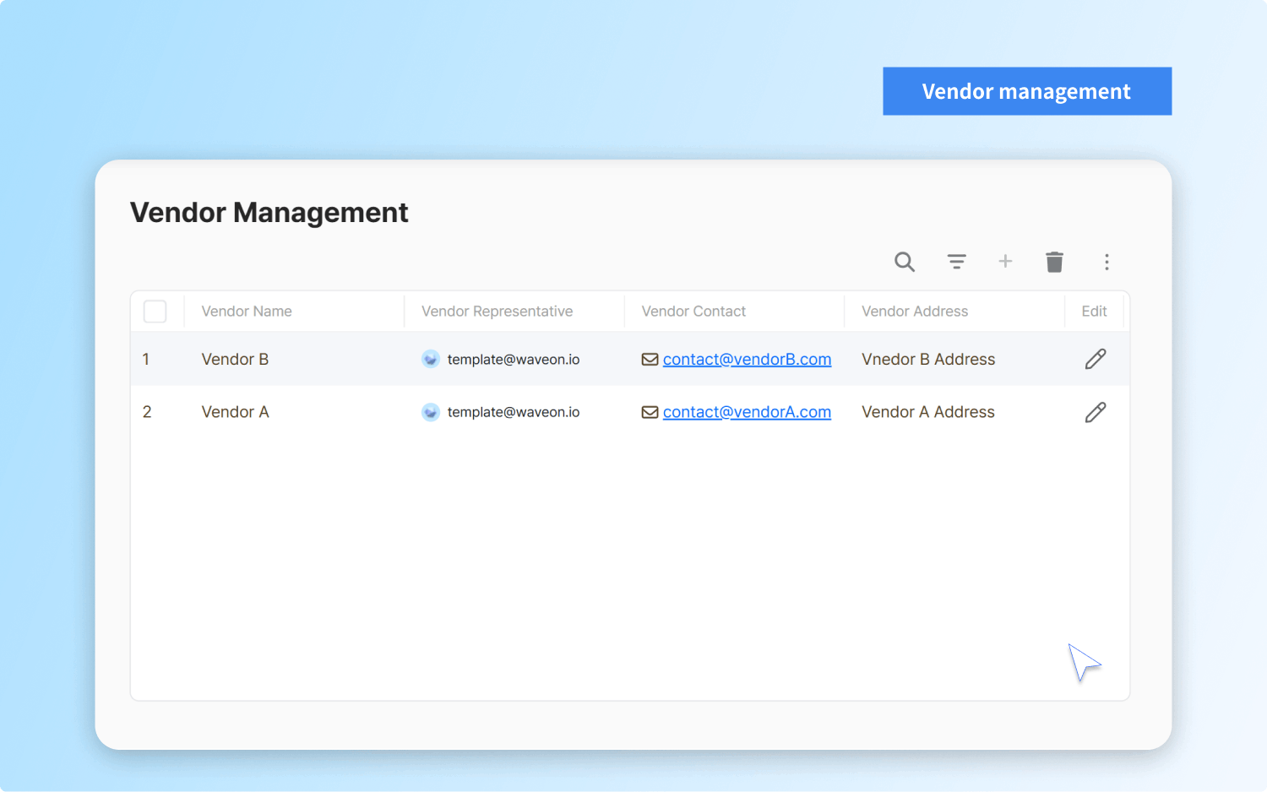Click template@waveon.io in Vendor A row
Screen dimensions: 1267x792
click(x=514, y=412)
